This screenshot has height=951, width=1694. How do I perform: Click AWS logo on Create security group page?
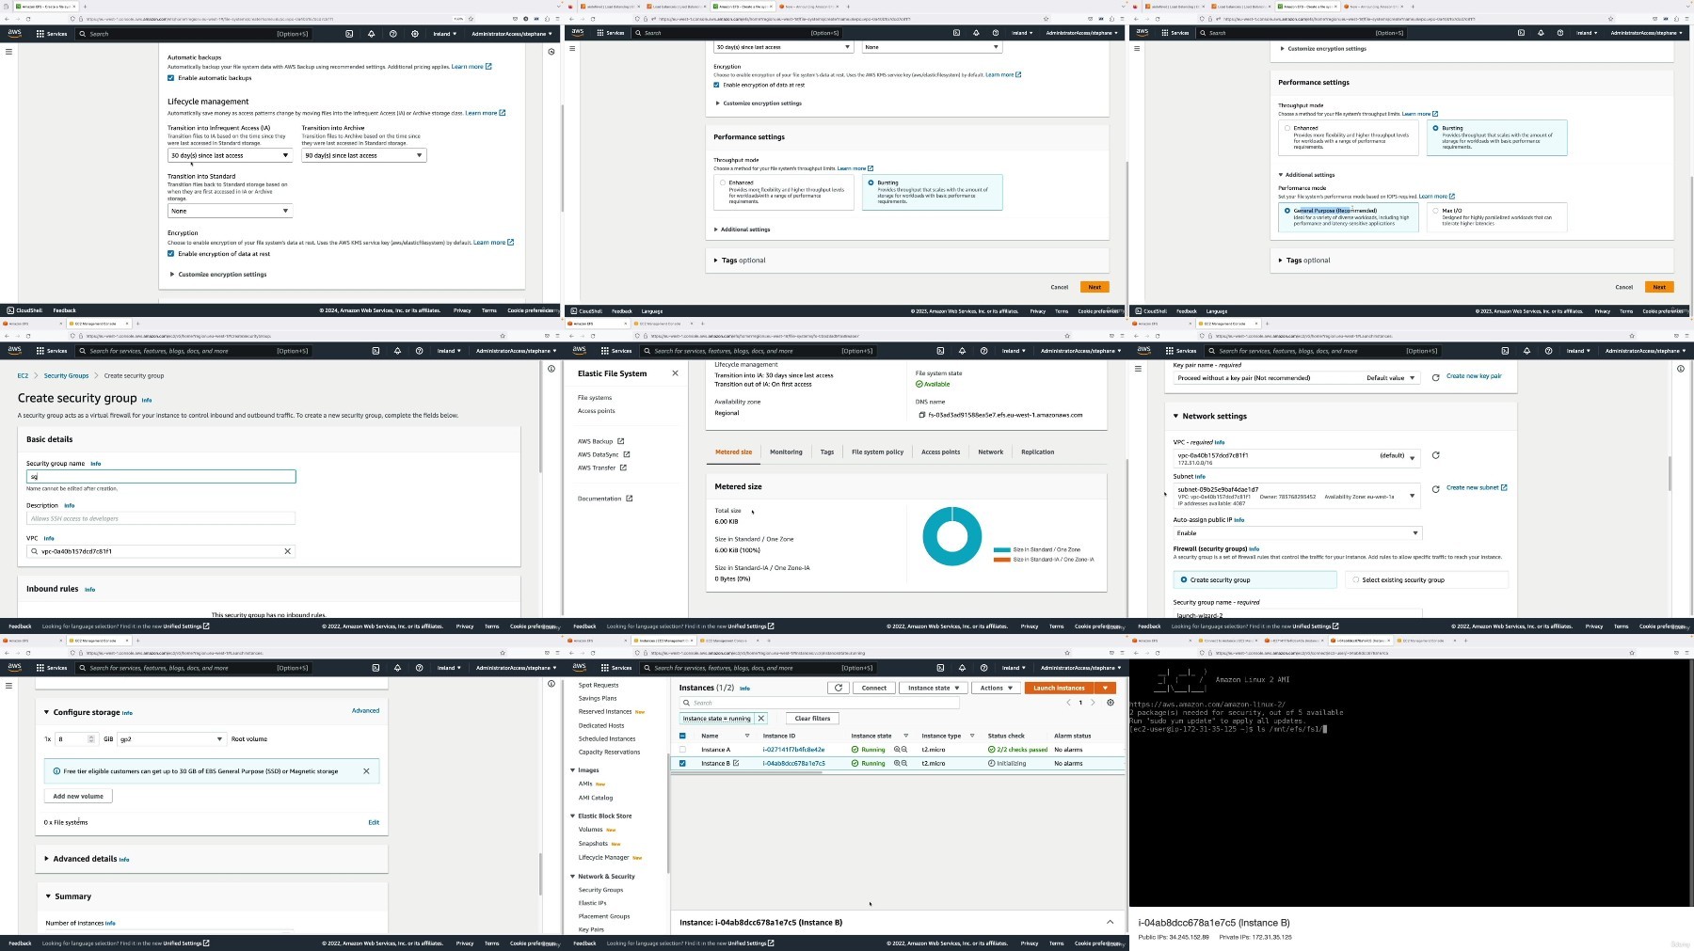click(x=14, y=351)
